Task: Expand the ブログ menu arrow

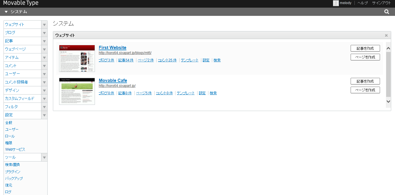Action: [44, 33]
